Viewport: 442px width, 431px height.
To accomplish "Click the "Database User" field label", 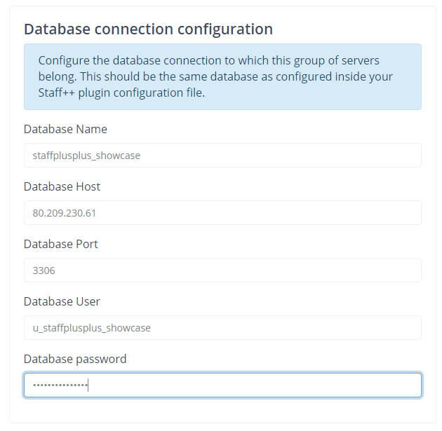I will point(62,301).
